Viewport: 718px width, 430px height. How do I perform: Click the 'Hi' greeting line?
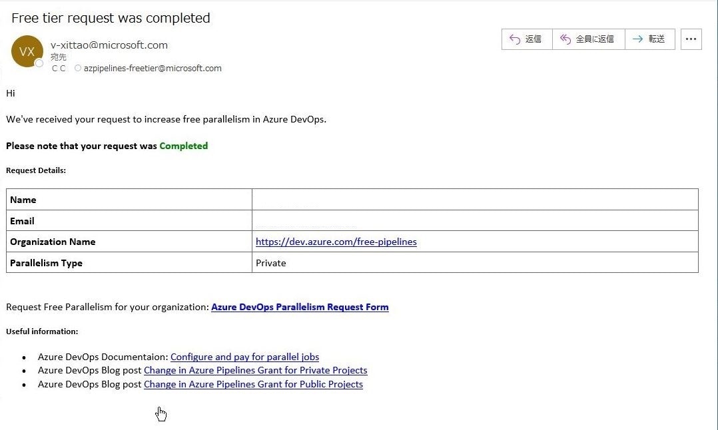tap(11, 93)
